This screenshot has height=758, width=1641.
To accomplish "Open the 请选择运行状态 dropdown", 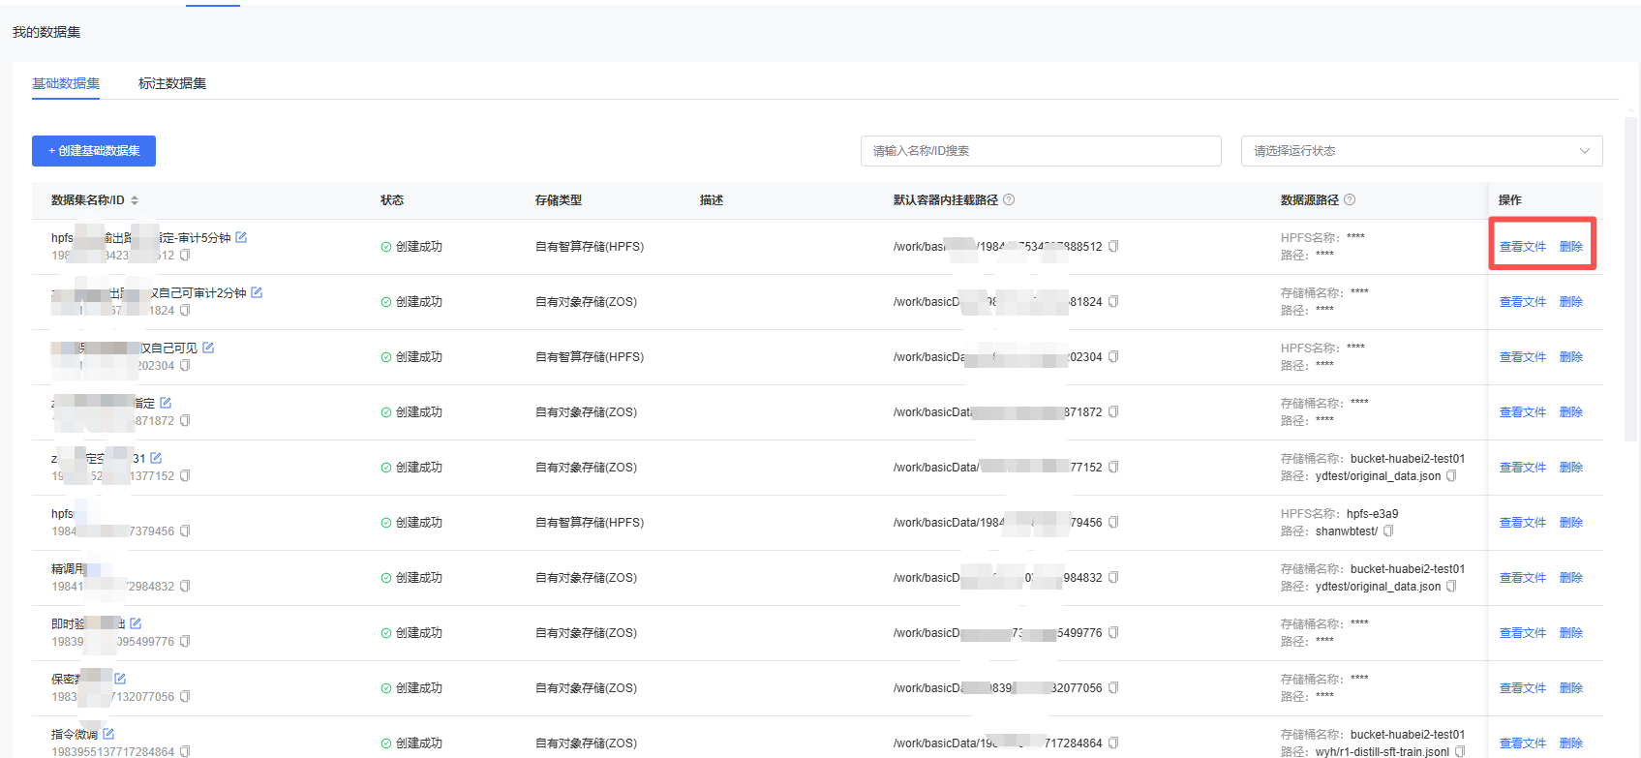I will click(1420, 151).
